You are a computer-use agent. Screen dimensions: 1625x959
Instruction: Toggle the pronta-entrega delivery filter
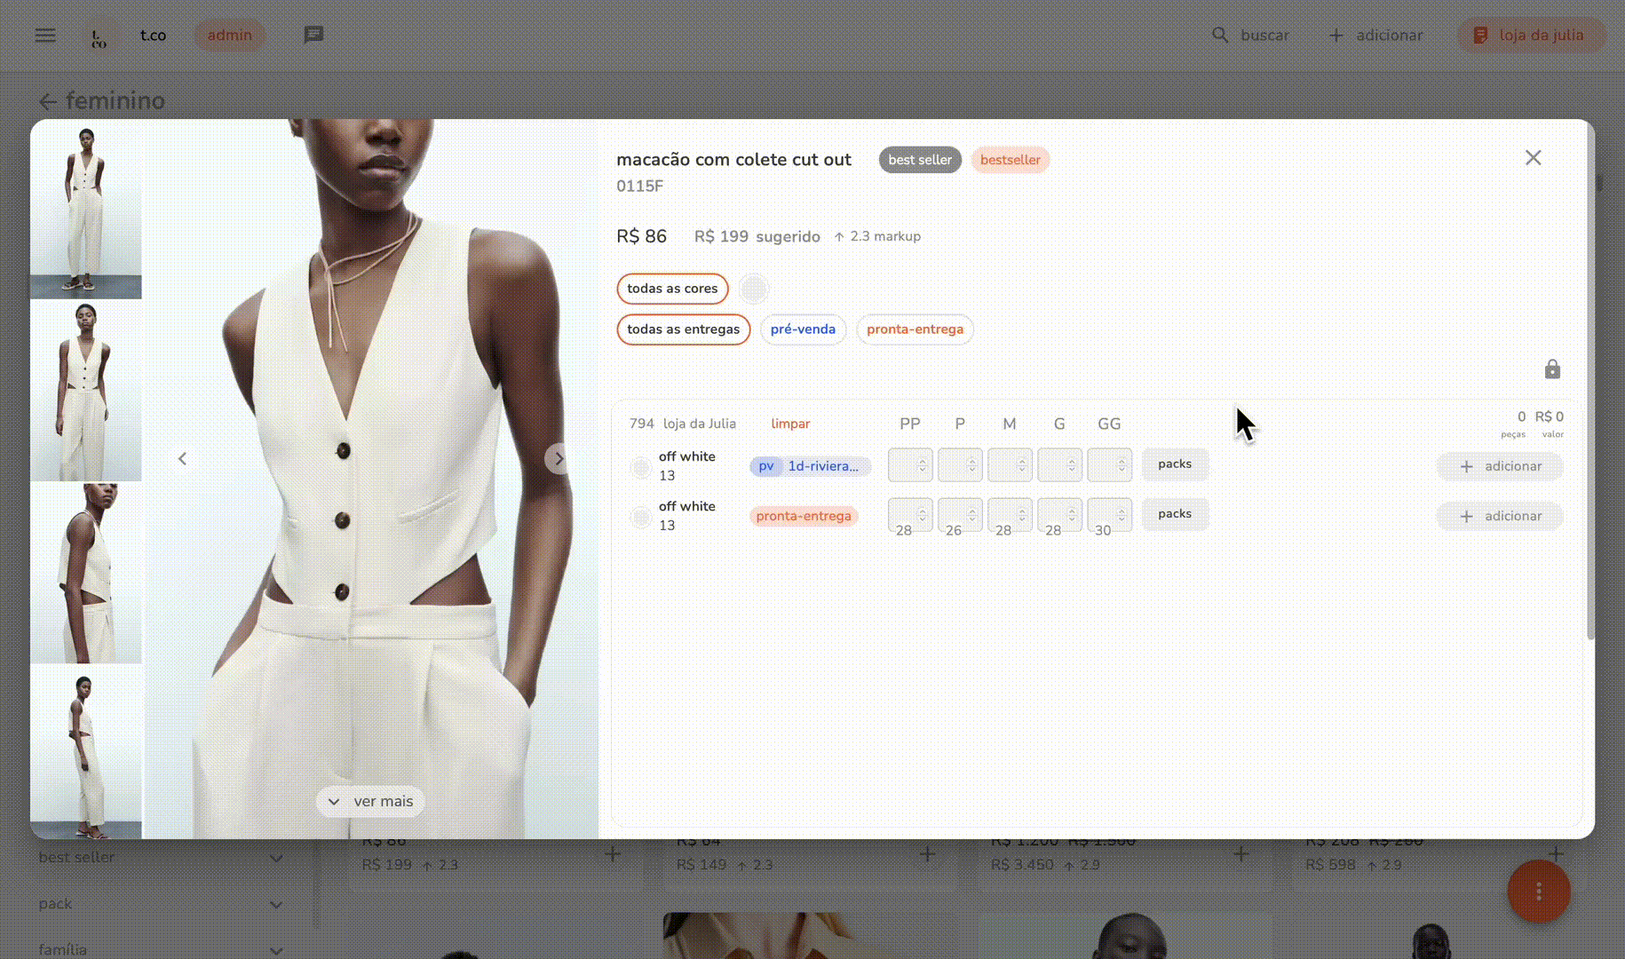915,329
